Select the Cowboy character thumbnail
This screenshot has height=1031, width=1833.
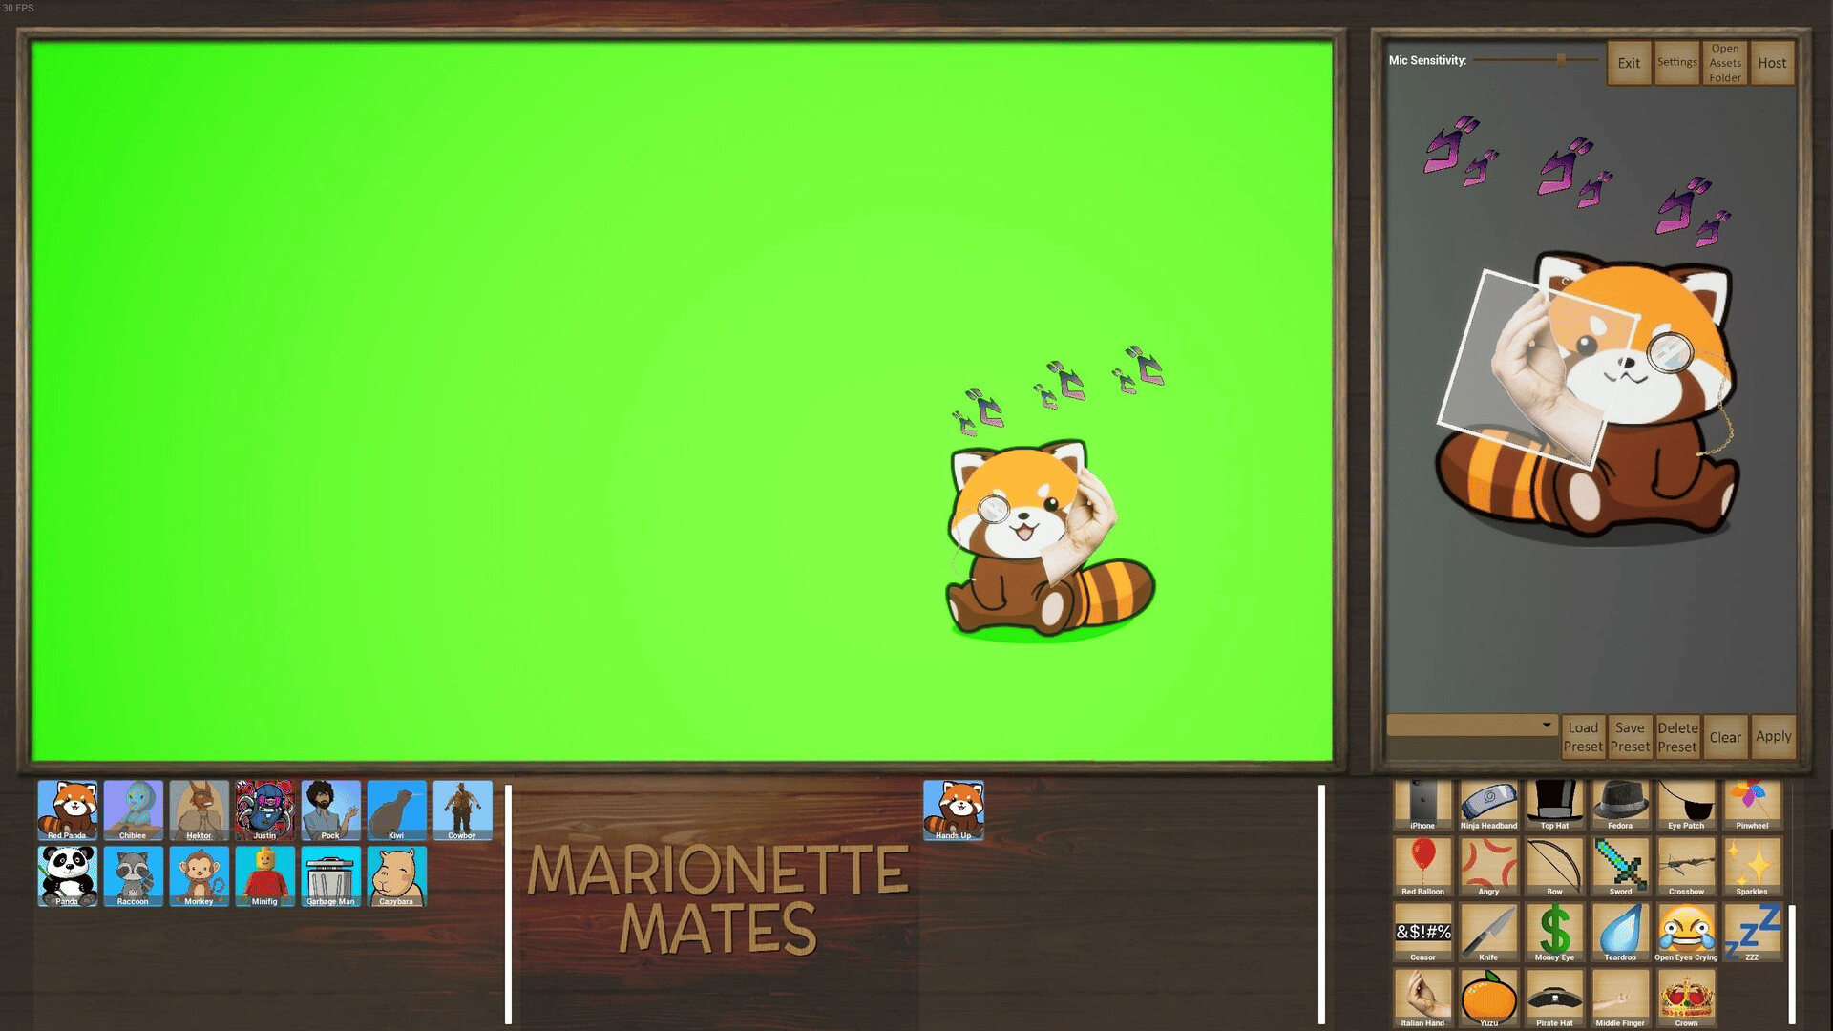point(462,810)
